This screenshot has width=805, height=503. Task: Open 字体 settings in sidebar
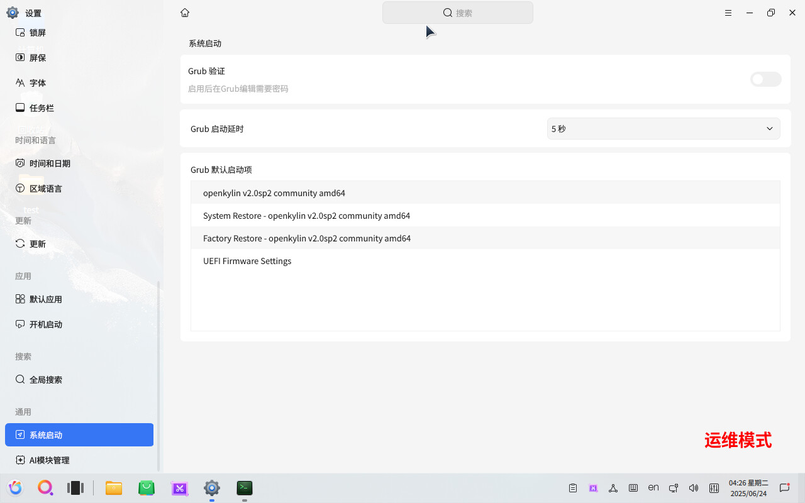coord(79,83)
